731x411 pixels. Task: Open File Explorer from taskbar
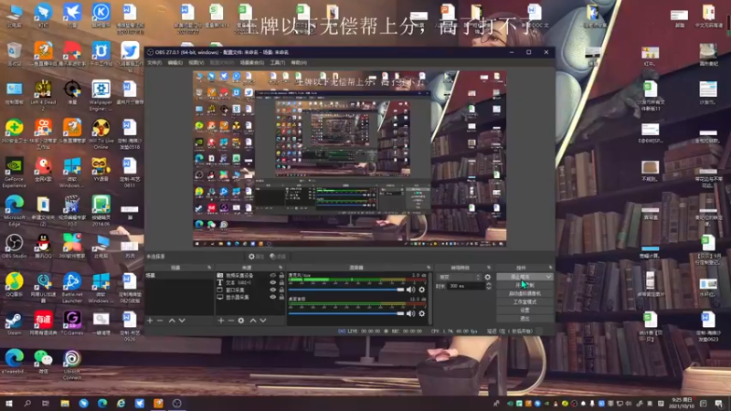pos(65,403)
